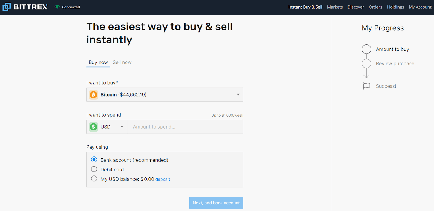
Task: Click the progress down arrow icon
Action: click(x=366, y=74)
